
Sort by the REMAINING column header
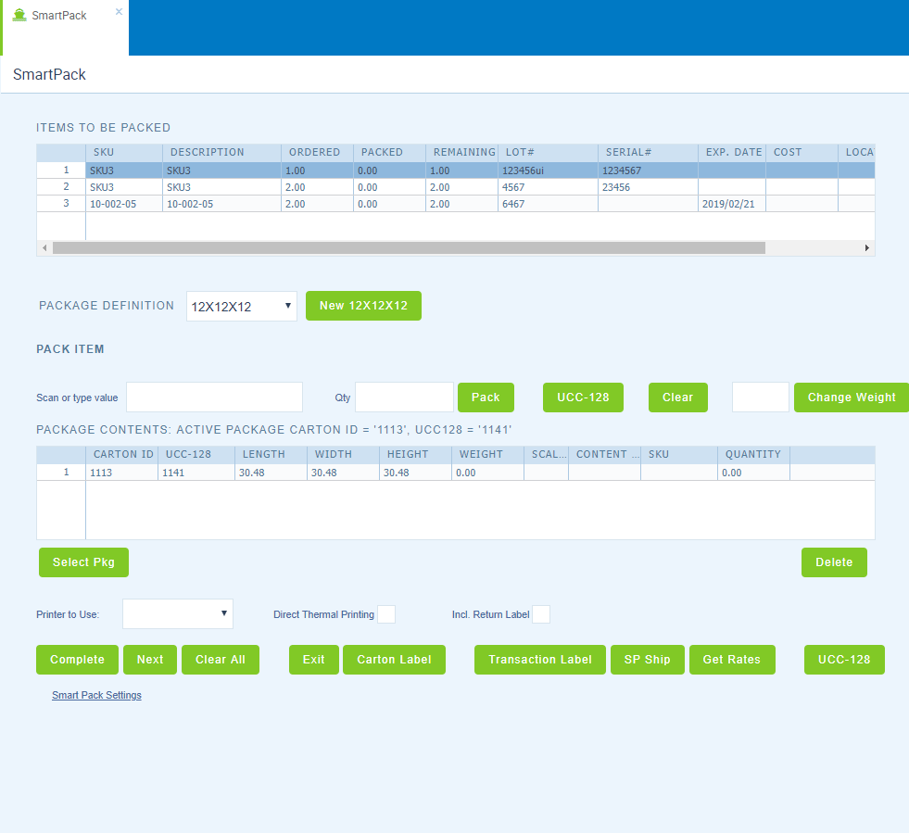[463, 152]
